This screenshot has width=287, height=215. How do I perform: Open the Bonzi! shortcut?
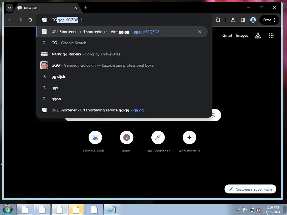pyautogui.click(x=126, y=142)
